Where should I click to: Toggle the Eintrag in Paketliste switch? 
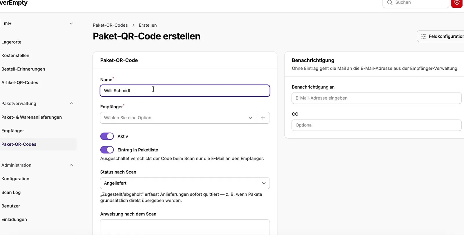click(107, 150)
